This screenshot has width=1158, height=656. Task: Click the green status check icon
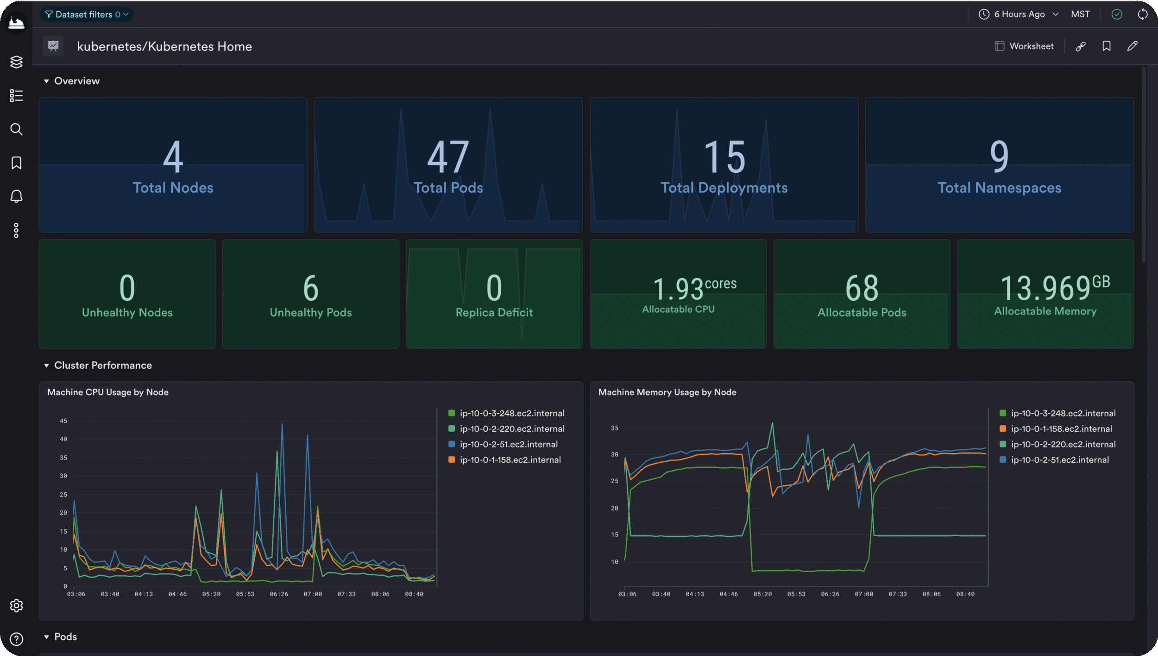tap(1117, 14)
